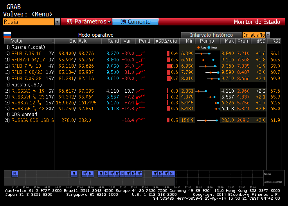
Task: Collapse the 2) Russia (USD) group
Action: [24, 85]
